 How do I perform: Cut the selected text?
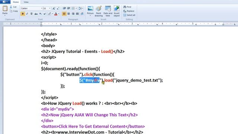click(13, 7)
